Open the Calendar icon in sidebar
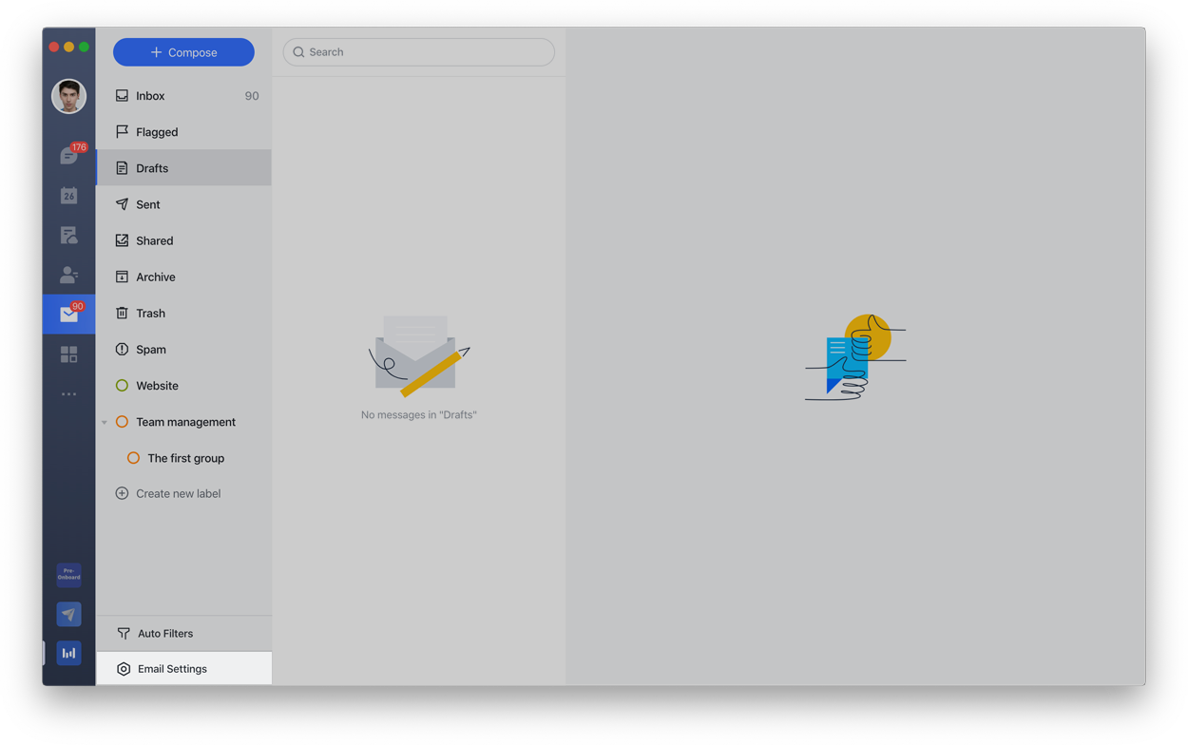1188x745 pixels. click(68, 195)
